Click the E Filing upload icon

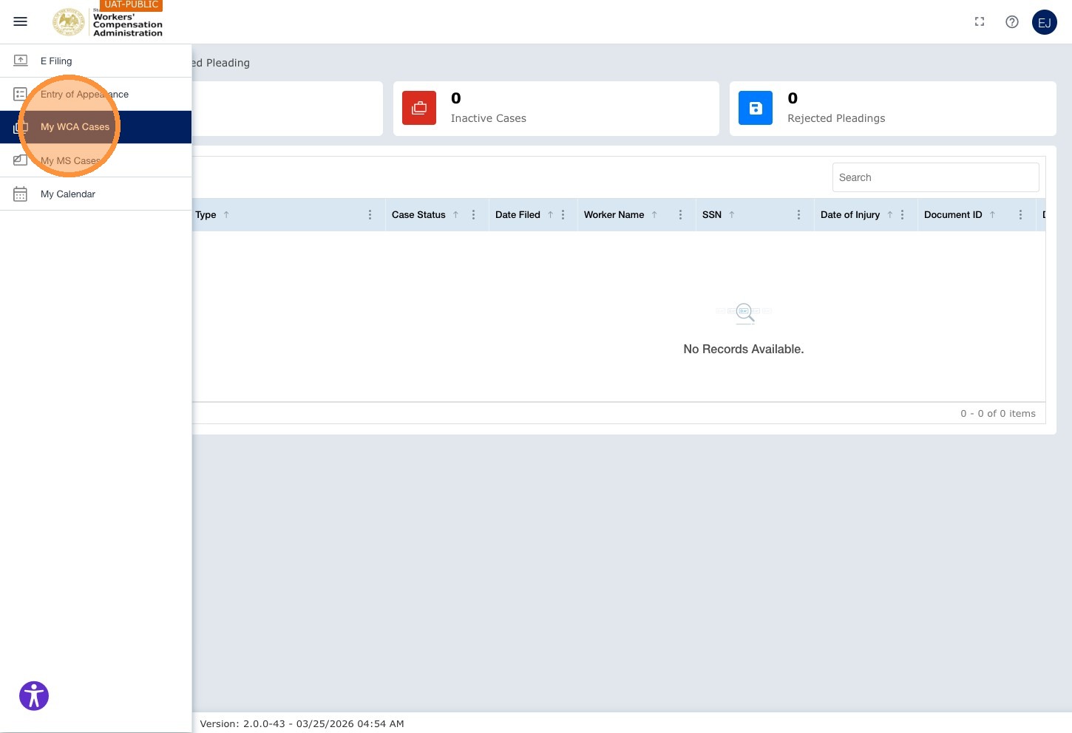pos(21,61)
